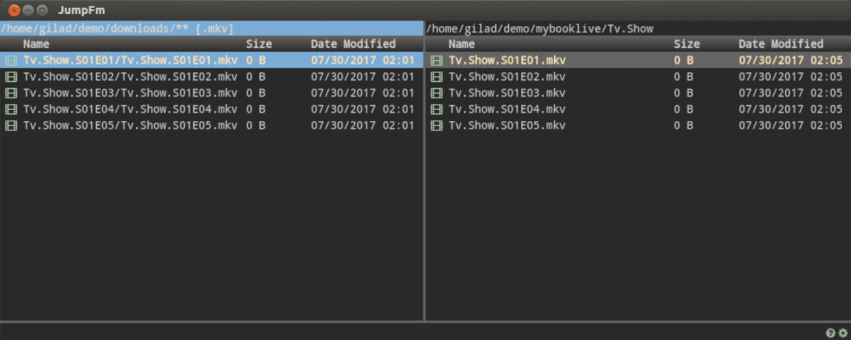The image size is (851, 340).
Task: Click film icon of Tv.Show.S01E01.mkv in right panel
Action: tap(437, 60)
